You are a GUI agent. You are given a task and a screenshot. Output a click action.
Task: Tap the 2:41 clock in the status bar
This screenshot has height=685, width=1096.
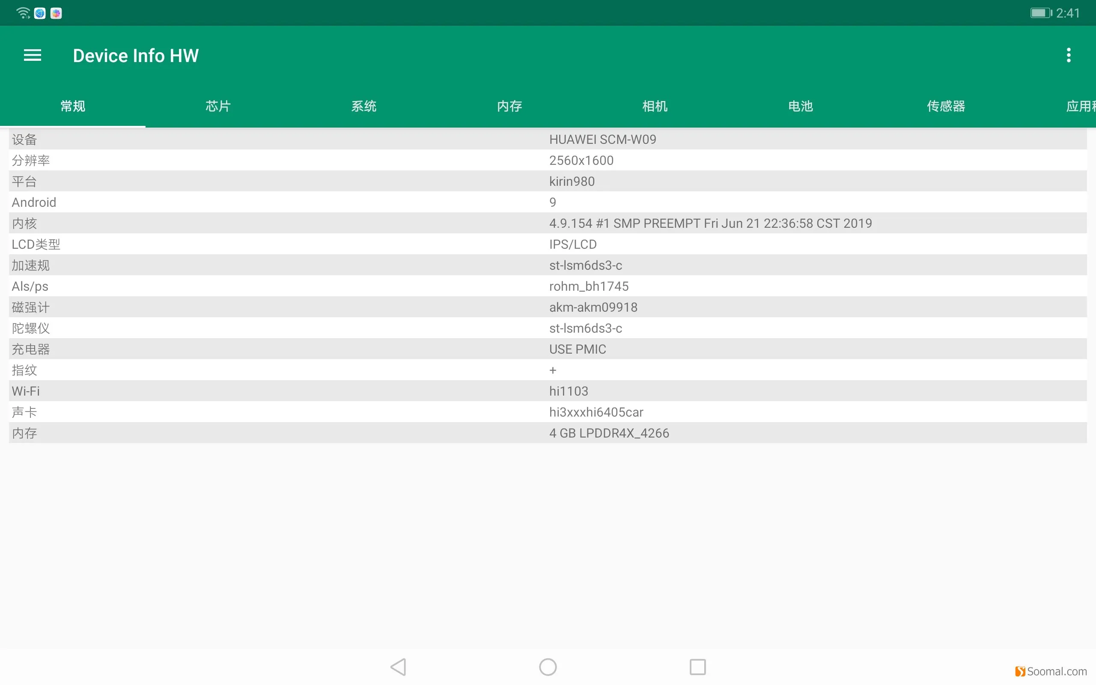click(x=1068, y=13)
